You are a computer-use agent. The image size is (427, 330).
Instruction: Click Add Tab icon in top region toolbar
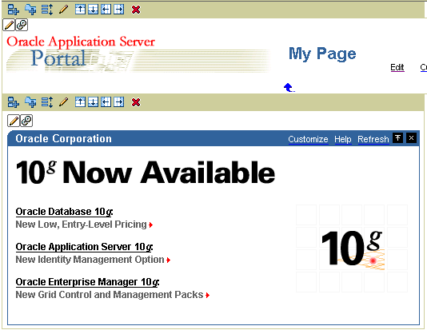coord(30,10)
